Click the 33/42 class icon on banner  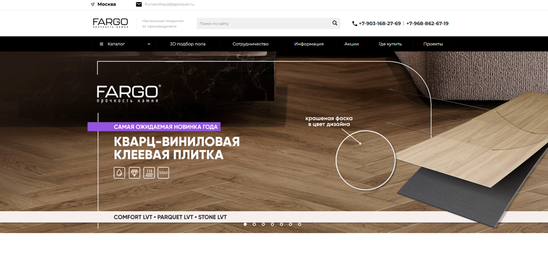pyautogui.click(x=163, y=173)
